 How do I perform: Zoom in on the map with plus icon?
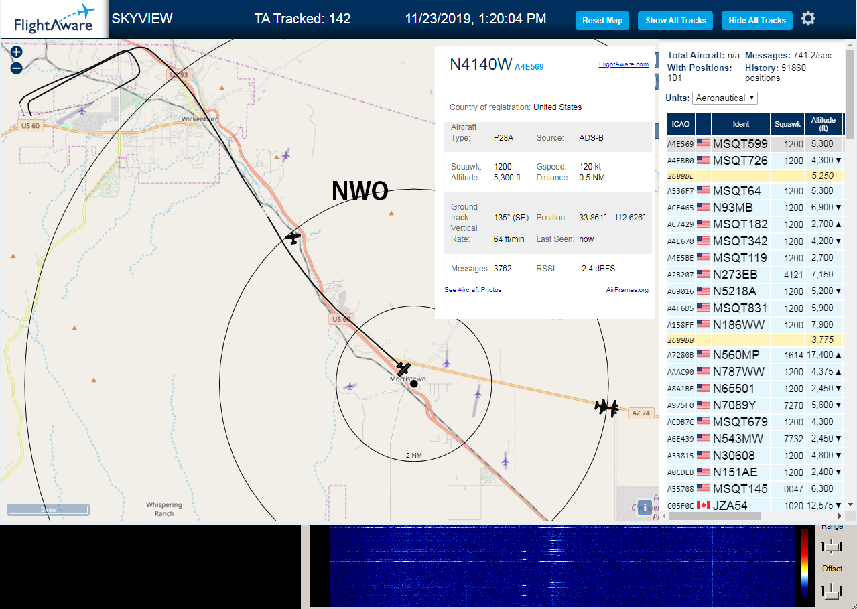[17, 52]
